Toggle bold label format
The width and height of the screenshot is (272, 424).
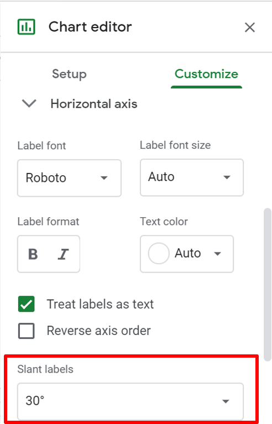point(33,254)
